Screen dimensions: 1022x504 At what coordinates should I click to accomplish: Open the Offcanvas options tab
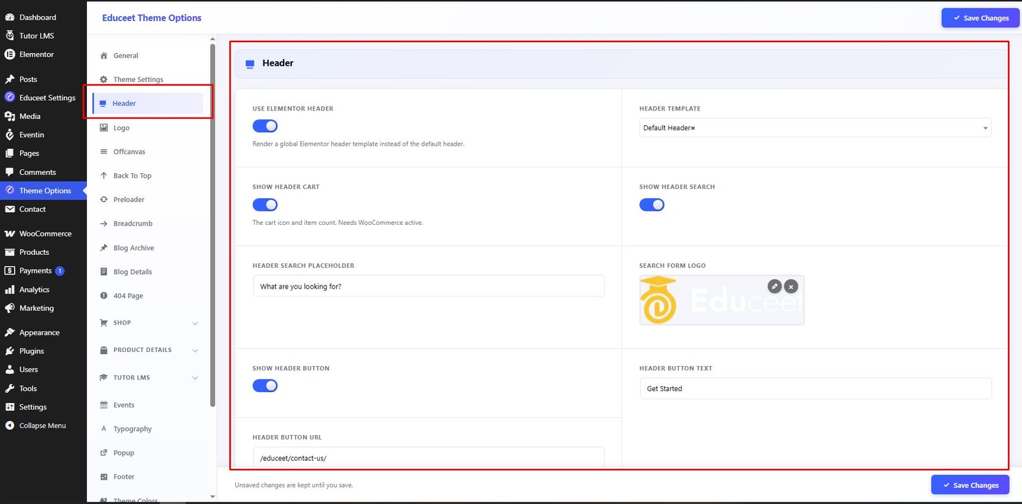(x=148, y=151)
